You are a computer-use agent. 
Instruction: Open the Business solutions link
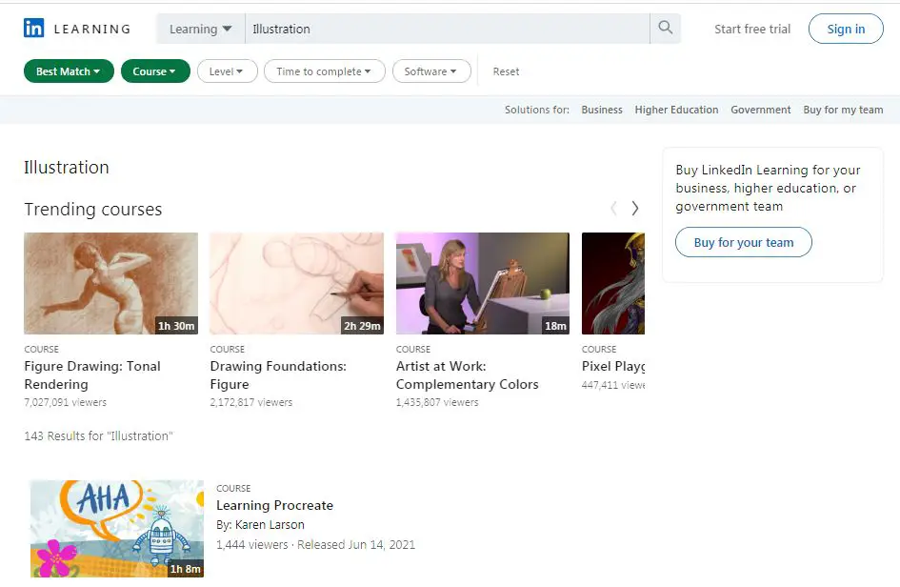click(602, 110)
